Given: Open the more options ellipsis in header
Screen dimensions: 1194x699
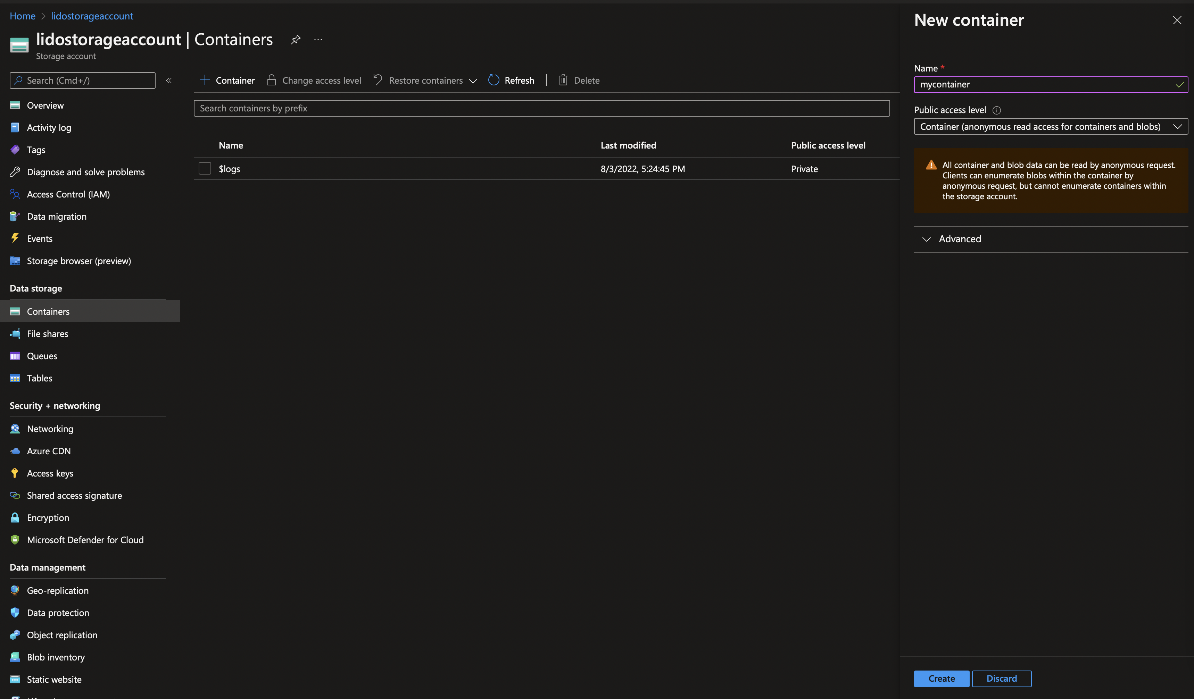Looking at the screenshot, I should (x=318, y=39).
